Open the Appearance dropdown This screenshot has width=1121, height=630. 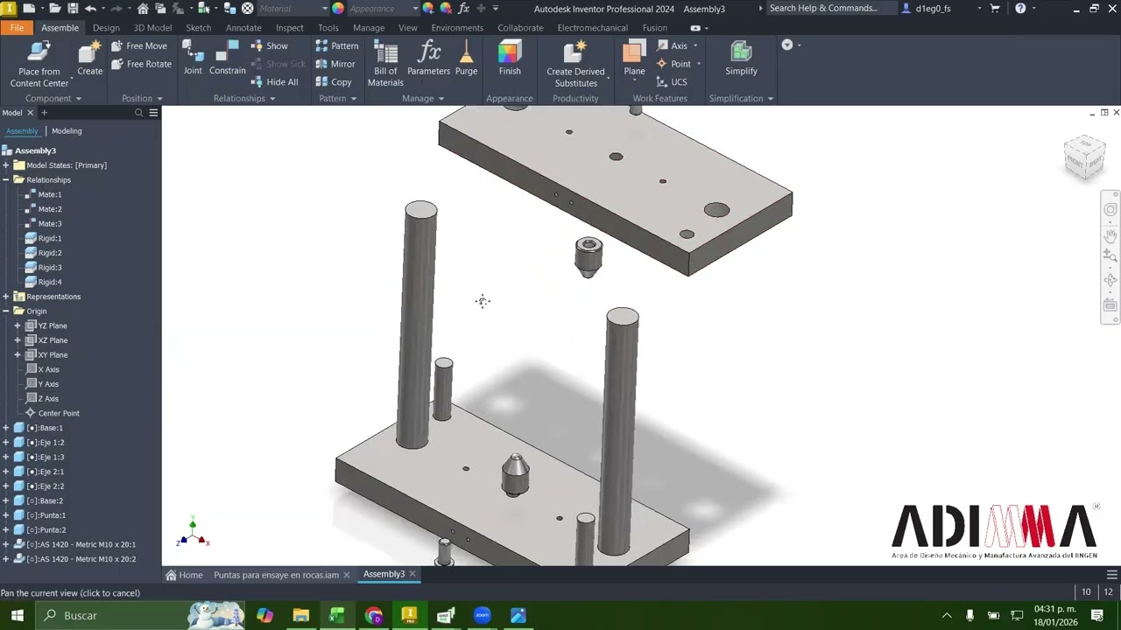pos(384,9)
